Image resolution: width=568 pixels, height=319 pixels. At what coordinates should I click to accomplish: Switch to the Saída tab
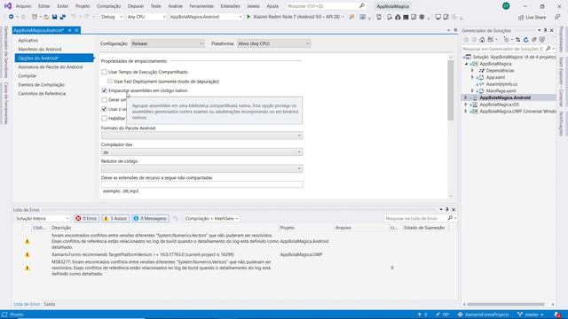tap(50, 304)
